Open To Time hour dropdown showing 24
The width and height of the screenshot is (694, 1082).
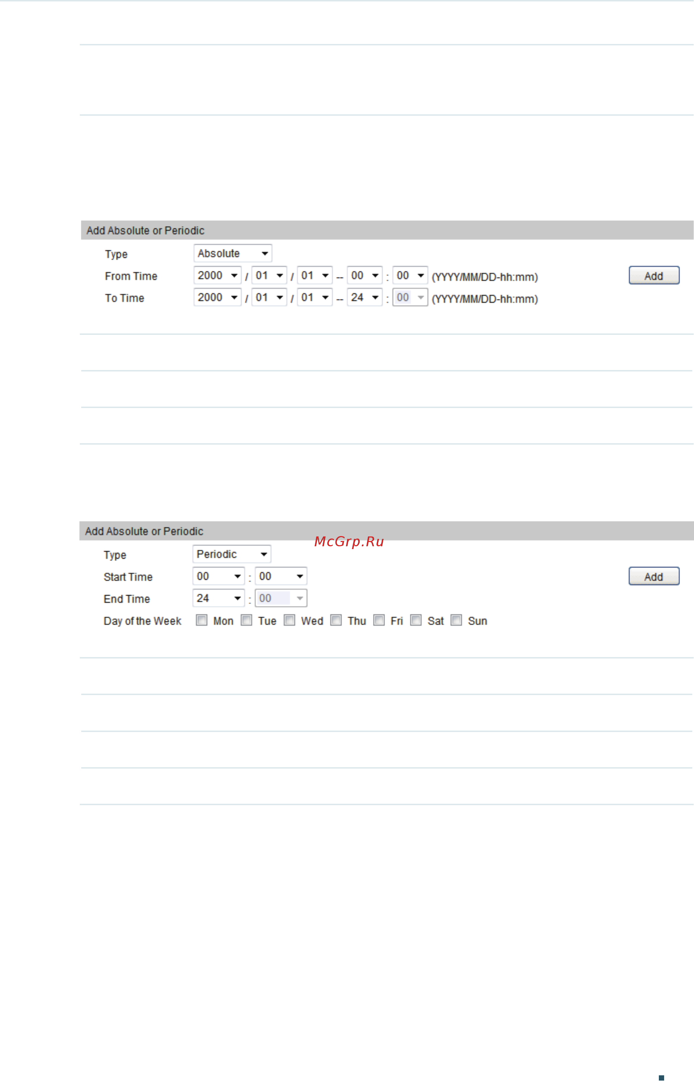[365, 298]
